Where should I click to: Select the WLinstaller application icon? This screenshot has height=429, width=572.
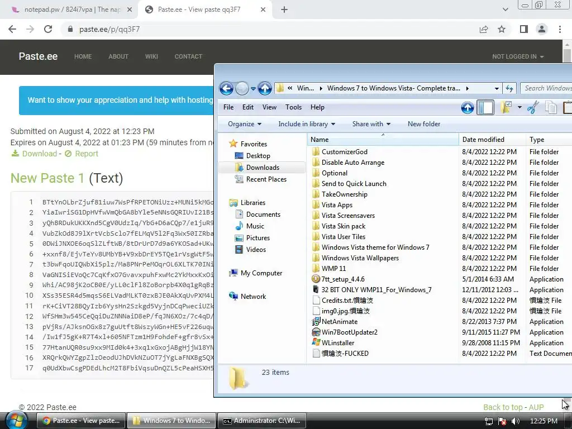(x=316, y=343)
